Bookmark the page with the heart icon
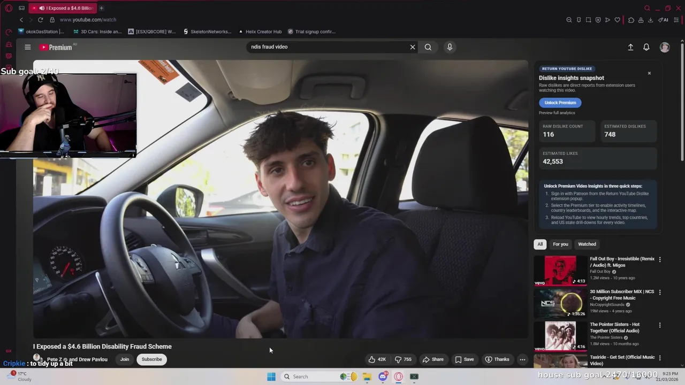The image size is (685, 385). [x=617, y=20]
